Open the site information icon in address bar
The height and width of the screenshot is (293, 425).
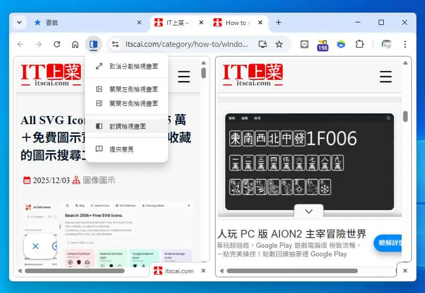tap(115, 44)
